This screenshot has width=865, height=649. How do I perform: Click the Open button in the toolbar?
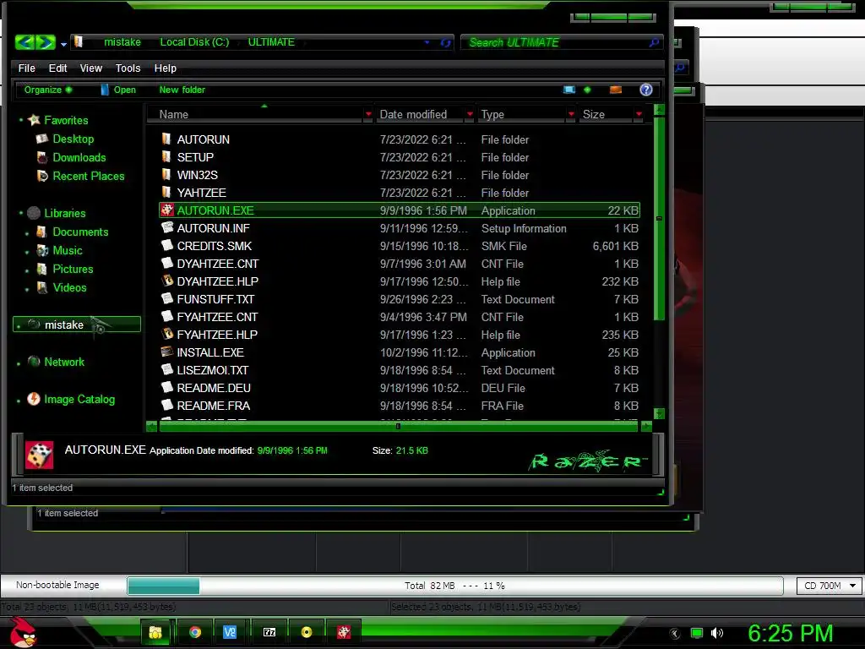[x=118, y=90]
